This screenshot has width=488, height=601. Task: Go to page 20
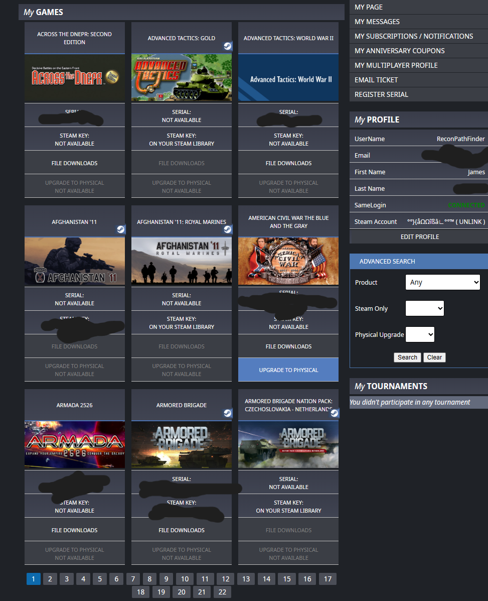(x=182, y=592)
